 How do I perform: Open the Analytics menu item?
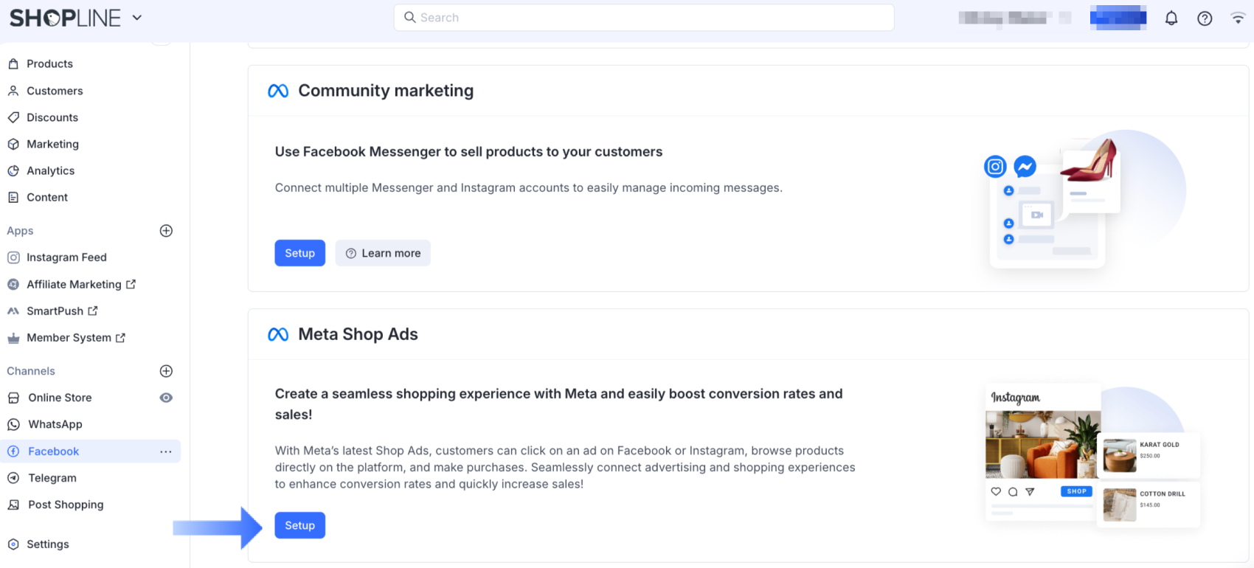50,170
